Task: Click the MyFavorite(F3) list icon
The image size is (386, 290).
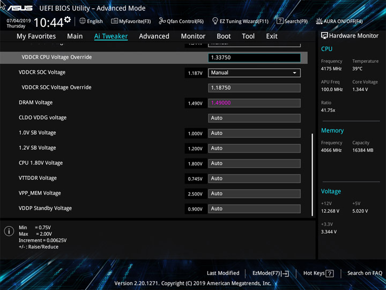Action: click(x=114, y=21)
